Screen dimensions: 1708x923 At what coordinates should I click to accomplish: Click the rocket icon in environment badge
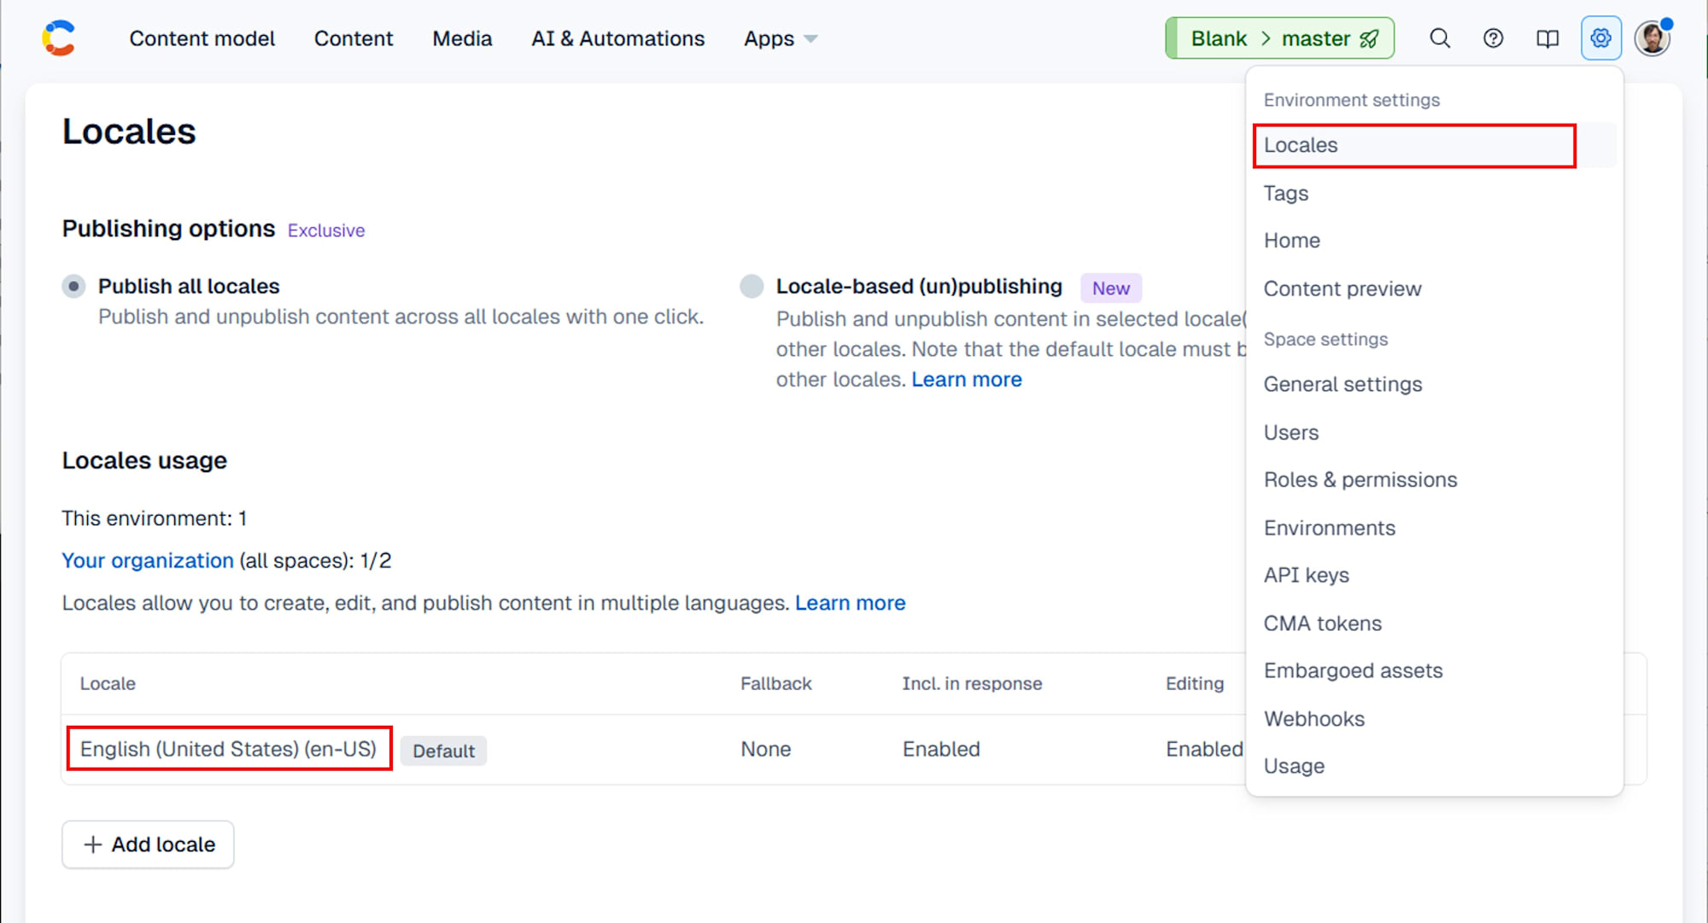click(x=1369, y=38)
